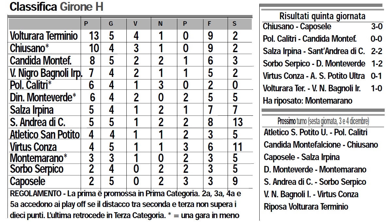
Task: Click Ha riposato: Montemarano line
Action: coord(307,101)
